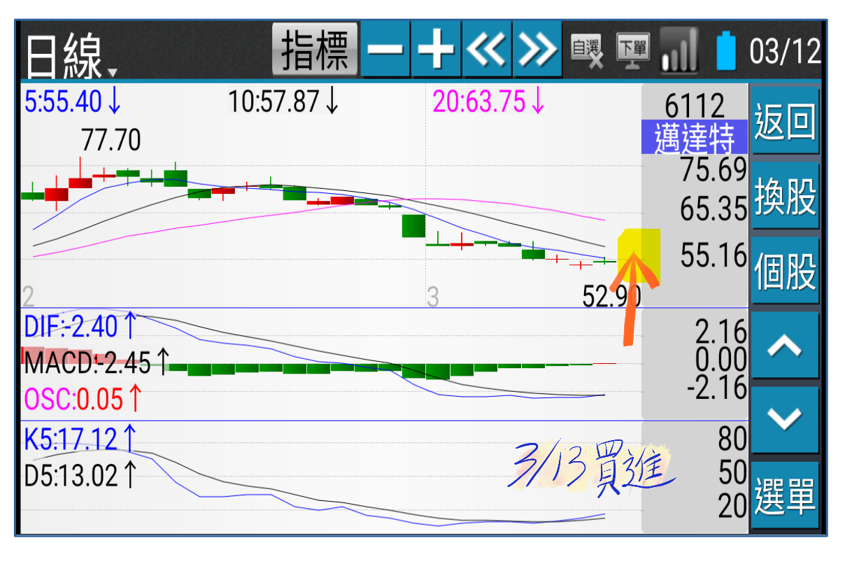Screen dimensions: 859x571
Task: Tap the 5-day moving average value 55.40
Action: coord(73,103)
